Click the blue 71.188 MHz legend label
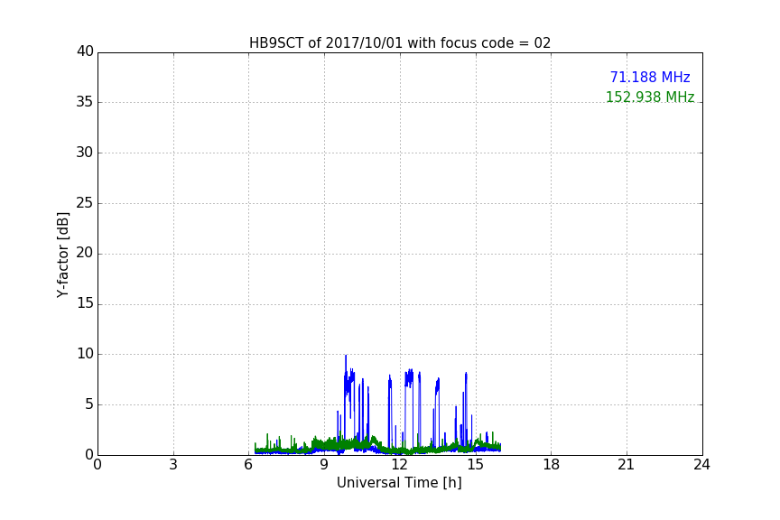The width and height of the screenshot is (780, 520). click(650, 77)
